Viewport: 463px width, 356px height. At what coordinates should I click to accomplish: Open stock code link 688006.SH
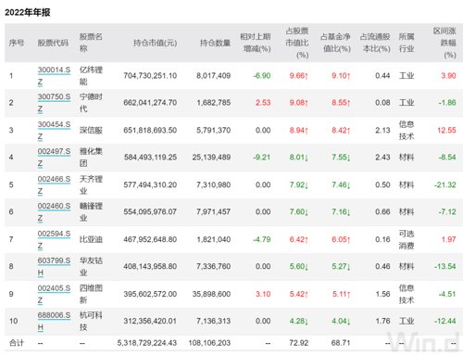(54, 321)
